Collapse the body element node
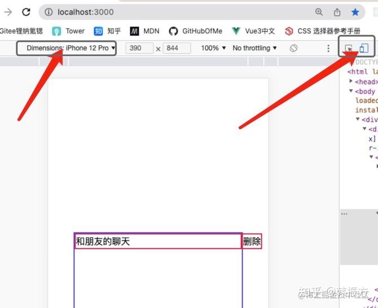This screenshot has height=308, width=378. [351, 91]
